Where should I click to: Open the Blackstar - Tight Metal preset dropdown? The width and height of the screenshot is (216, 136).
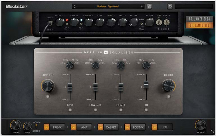[x=108, y=6]
